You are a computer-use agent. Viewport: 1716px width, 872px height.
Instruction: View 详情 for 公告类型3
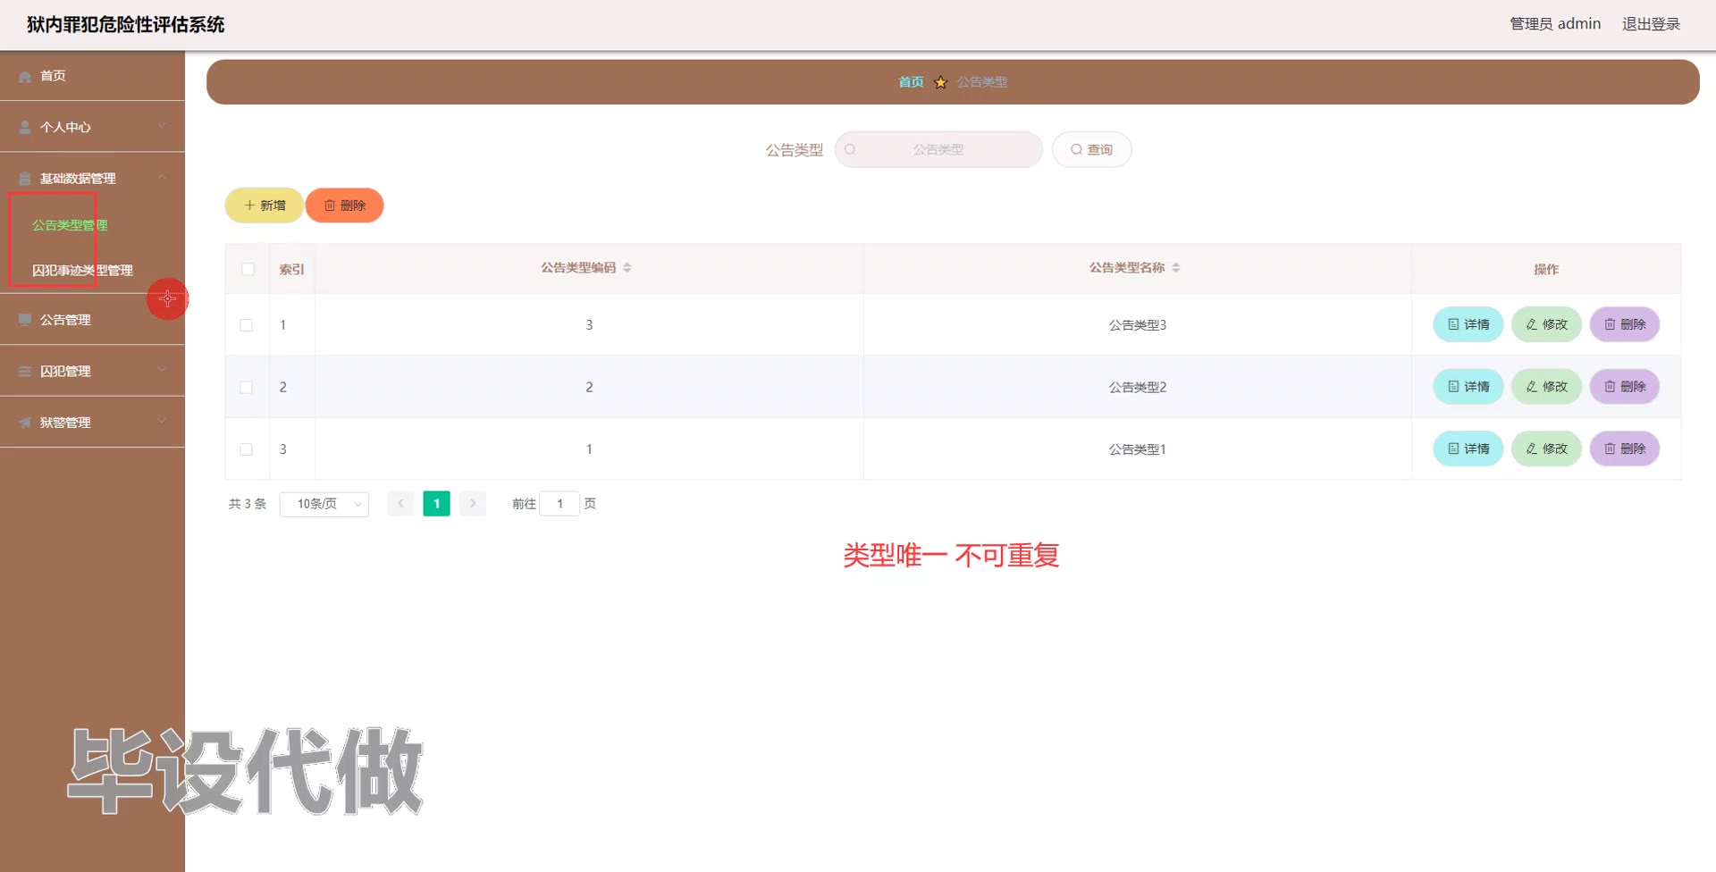(1468, 324)
